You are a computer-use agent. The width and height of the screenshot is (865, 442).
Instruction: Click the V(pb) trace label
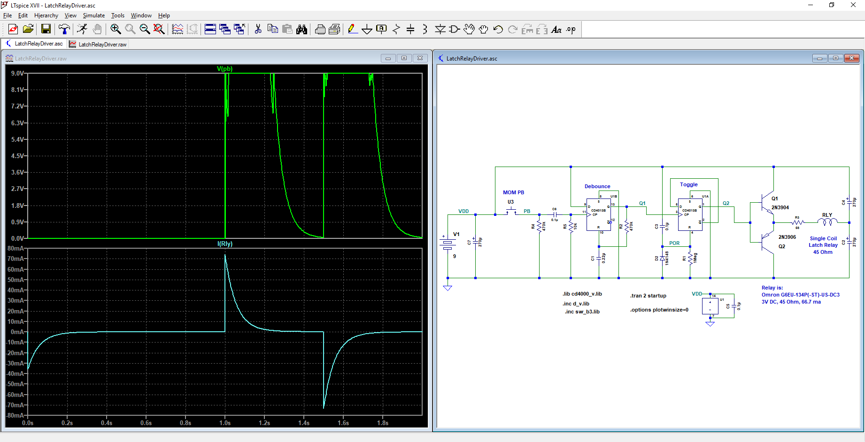[225, 69]
